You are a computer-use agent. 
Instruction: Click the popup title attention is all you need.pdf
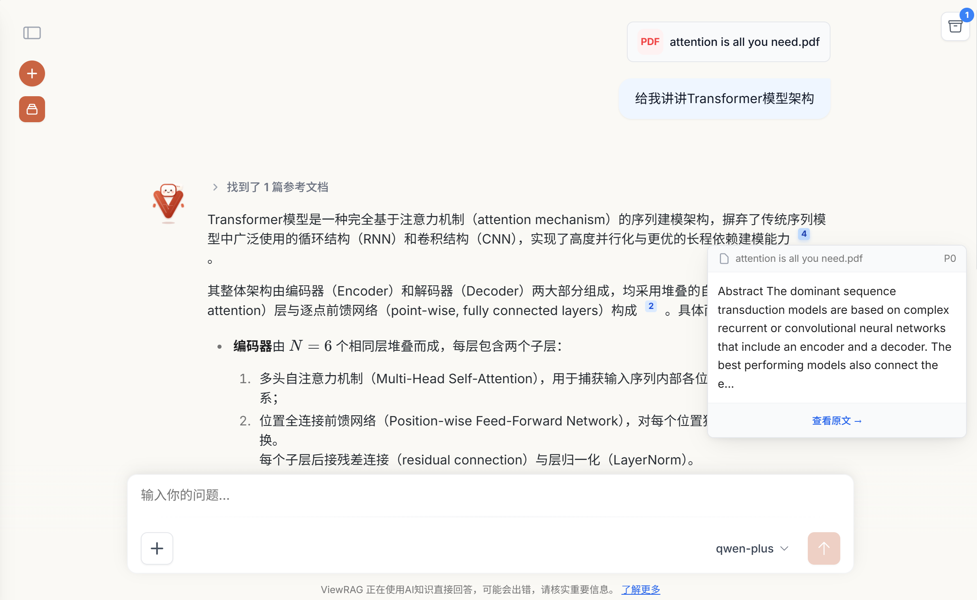799,259
